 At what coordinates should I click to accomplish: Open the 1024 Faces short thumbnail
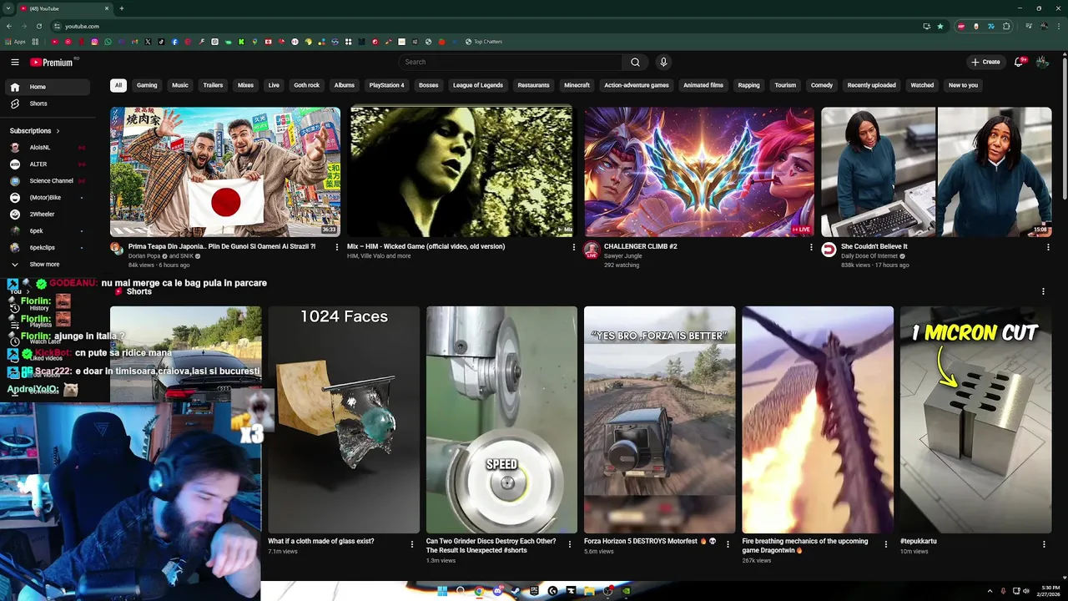pyautogui.click(x=344, y=420)
